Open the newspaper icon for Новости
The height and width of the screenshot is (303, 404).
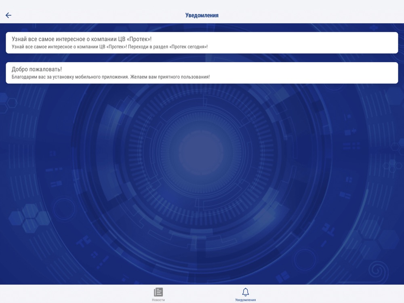click(158, 292)
